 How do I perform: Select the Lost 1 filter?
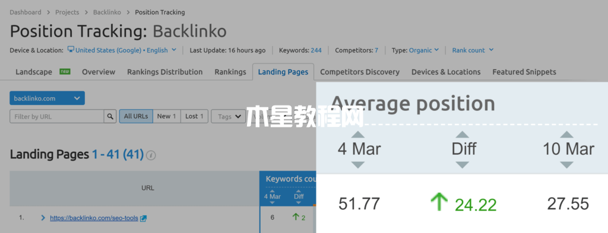(194, 116)
